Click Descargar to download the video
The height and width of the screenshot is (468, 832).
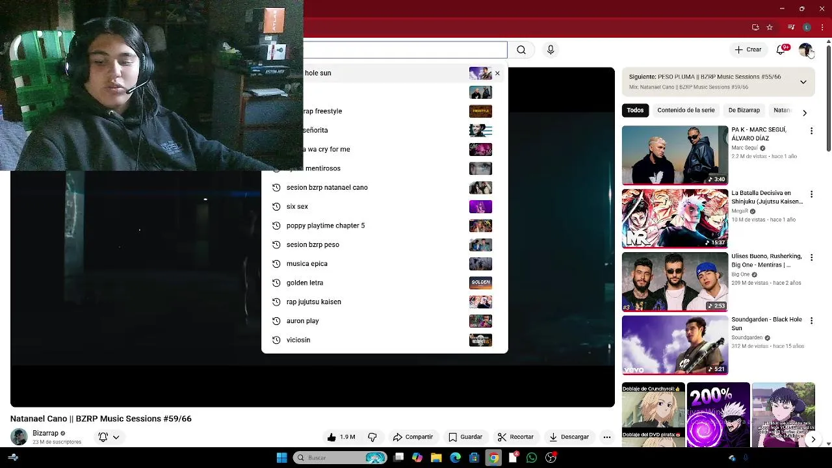(569, 437)
